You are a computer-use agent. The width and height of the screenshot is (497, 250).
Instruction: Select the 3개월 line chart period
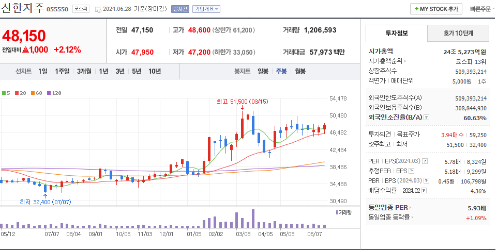84,72
